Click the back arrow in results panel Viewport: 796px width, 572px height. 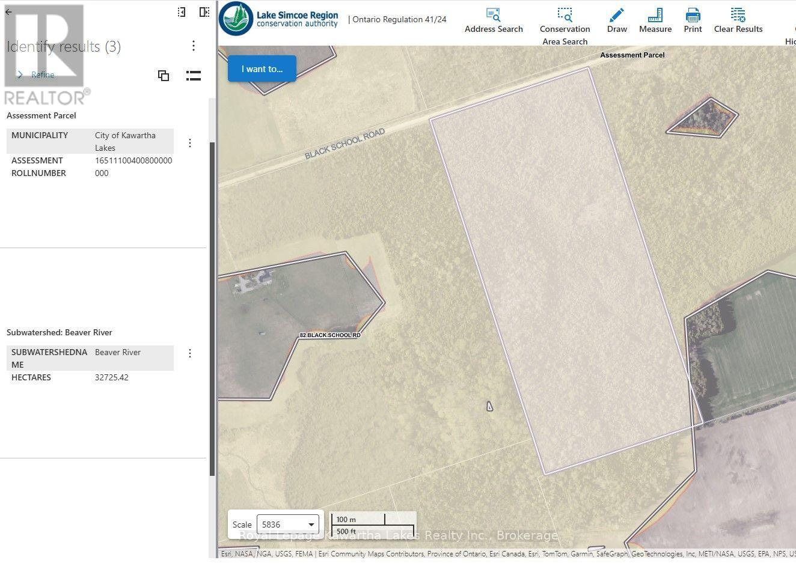(x=8, y=12)
